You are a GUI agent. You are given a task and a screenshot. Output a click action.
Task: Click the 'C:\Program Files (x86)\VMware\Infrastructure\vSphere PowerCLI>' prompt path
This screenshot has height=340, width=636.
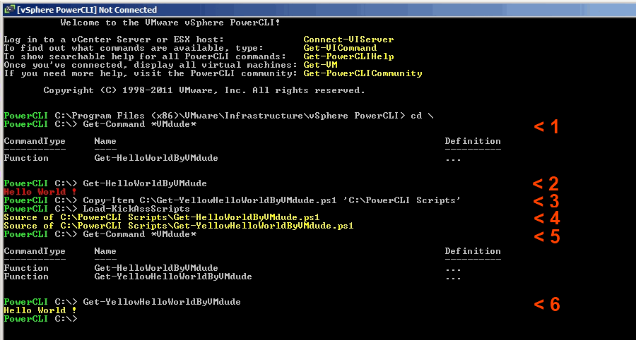(230, 116)
